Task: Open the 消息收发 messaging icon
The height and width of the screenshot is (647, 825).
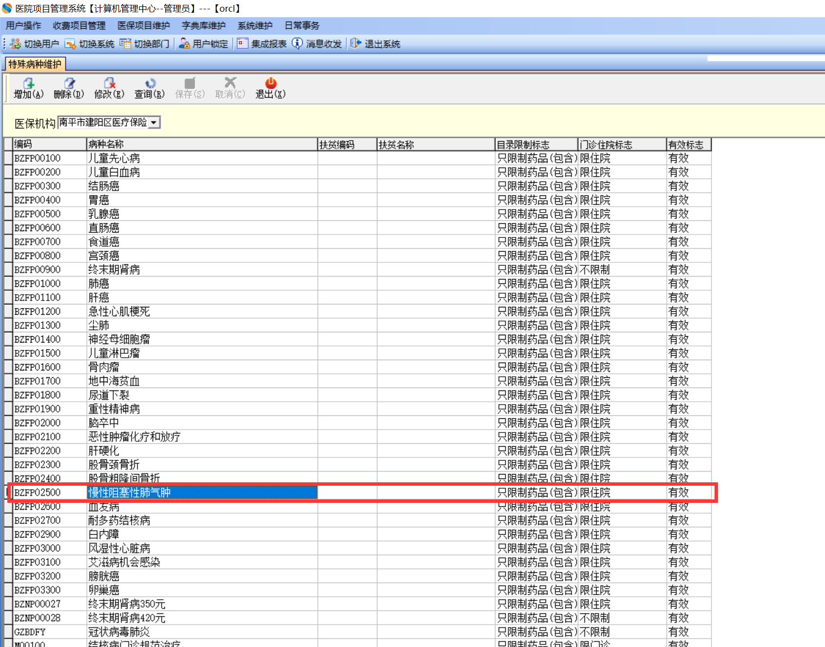Action: tap(297, 44)
